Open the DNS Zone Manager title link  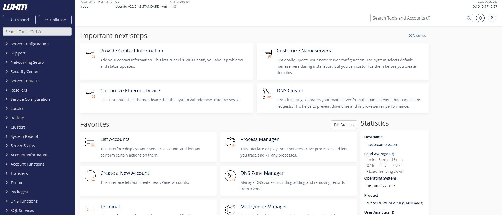pyautogui.click(x=262, y=173)
